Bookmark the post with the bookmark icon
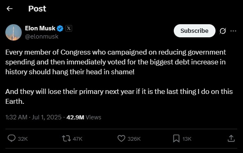The image size is (243, 153). tap(176, 139)
